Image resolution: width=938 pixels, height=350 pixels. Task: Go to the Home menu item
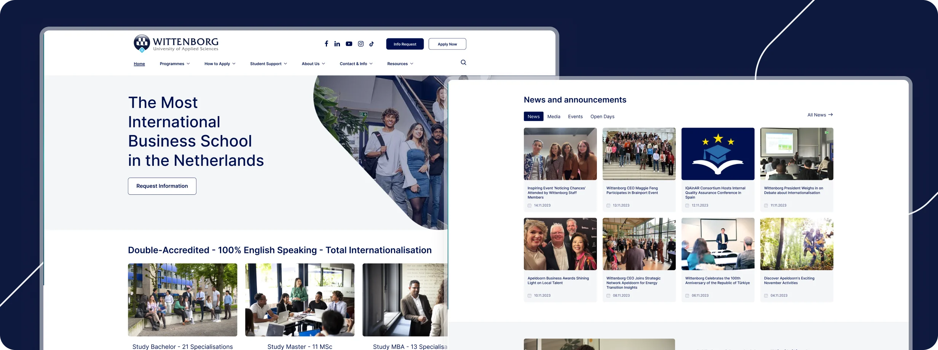click(x=139, y=64)
